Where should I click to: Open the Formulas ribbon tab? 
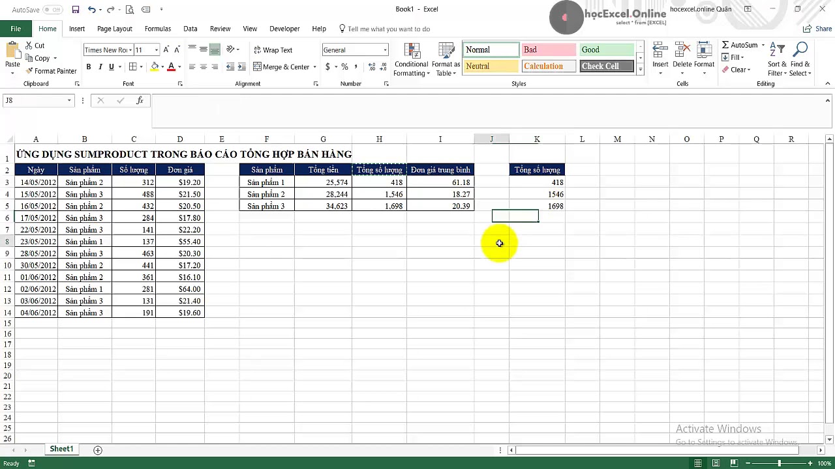[158, 29]
